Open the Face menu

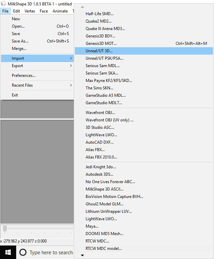[x=44, y=11]
